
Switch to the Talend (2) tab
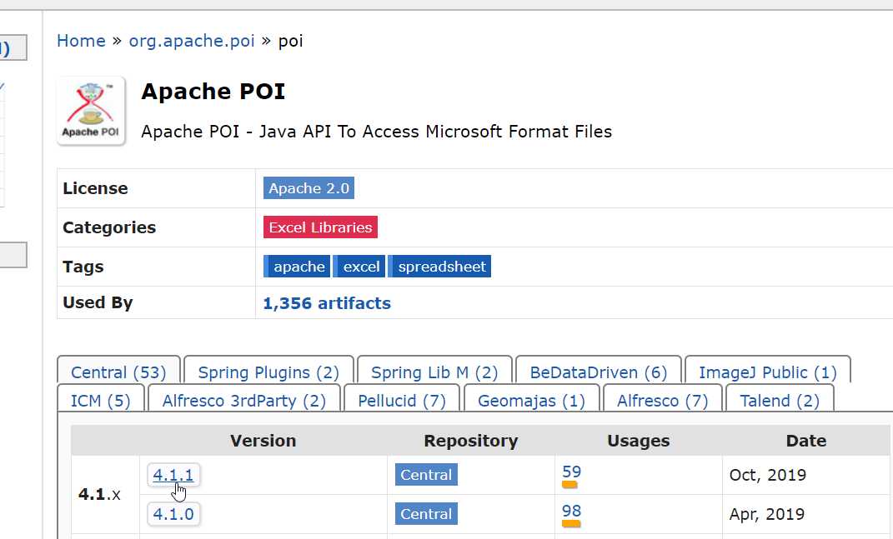tap(780, 401)
